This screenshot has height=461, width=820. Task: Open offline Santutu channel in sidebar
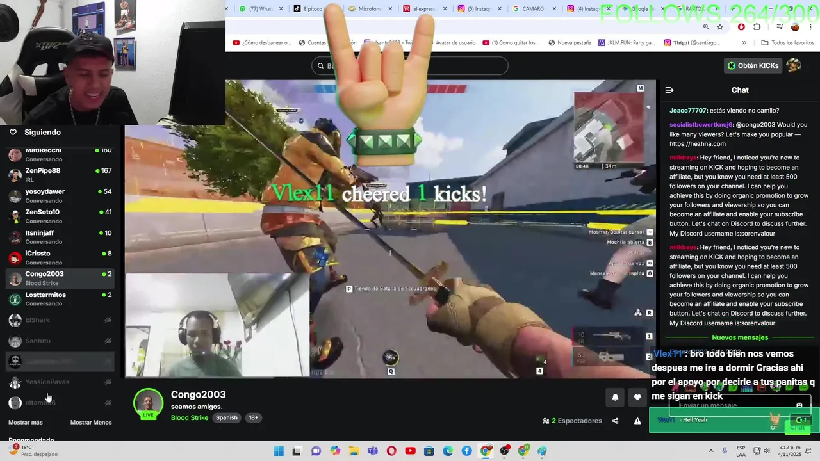60,341
